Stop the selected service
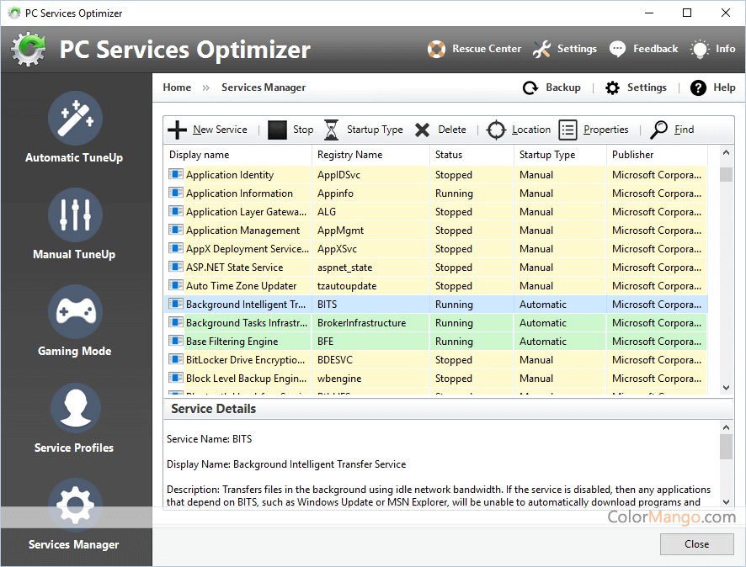 click(x=278, y=130)
